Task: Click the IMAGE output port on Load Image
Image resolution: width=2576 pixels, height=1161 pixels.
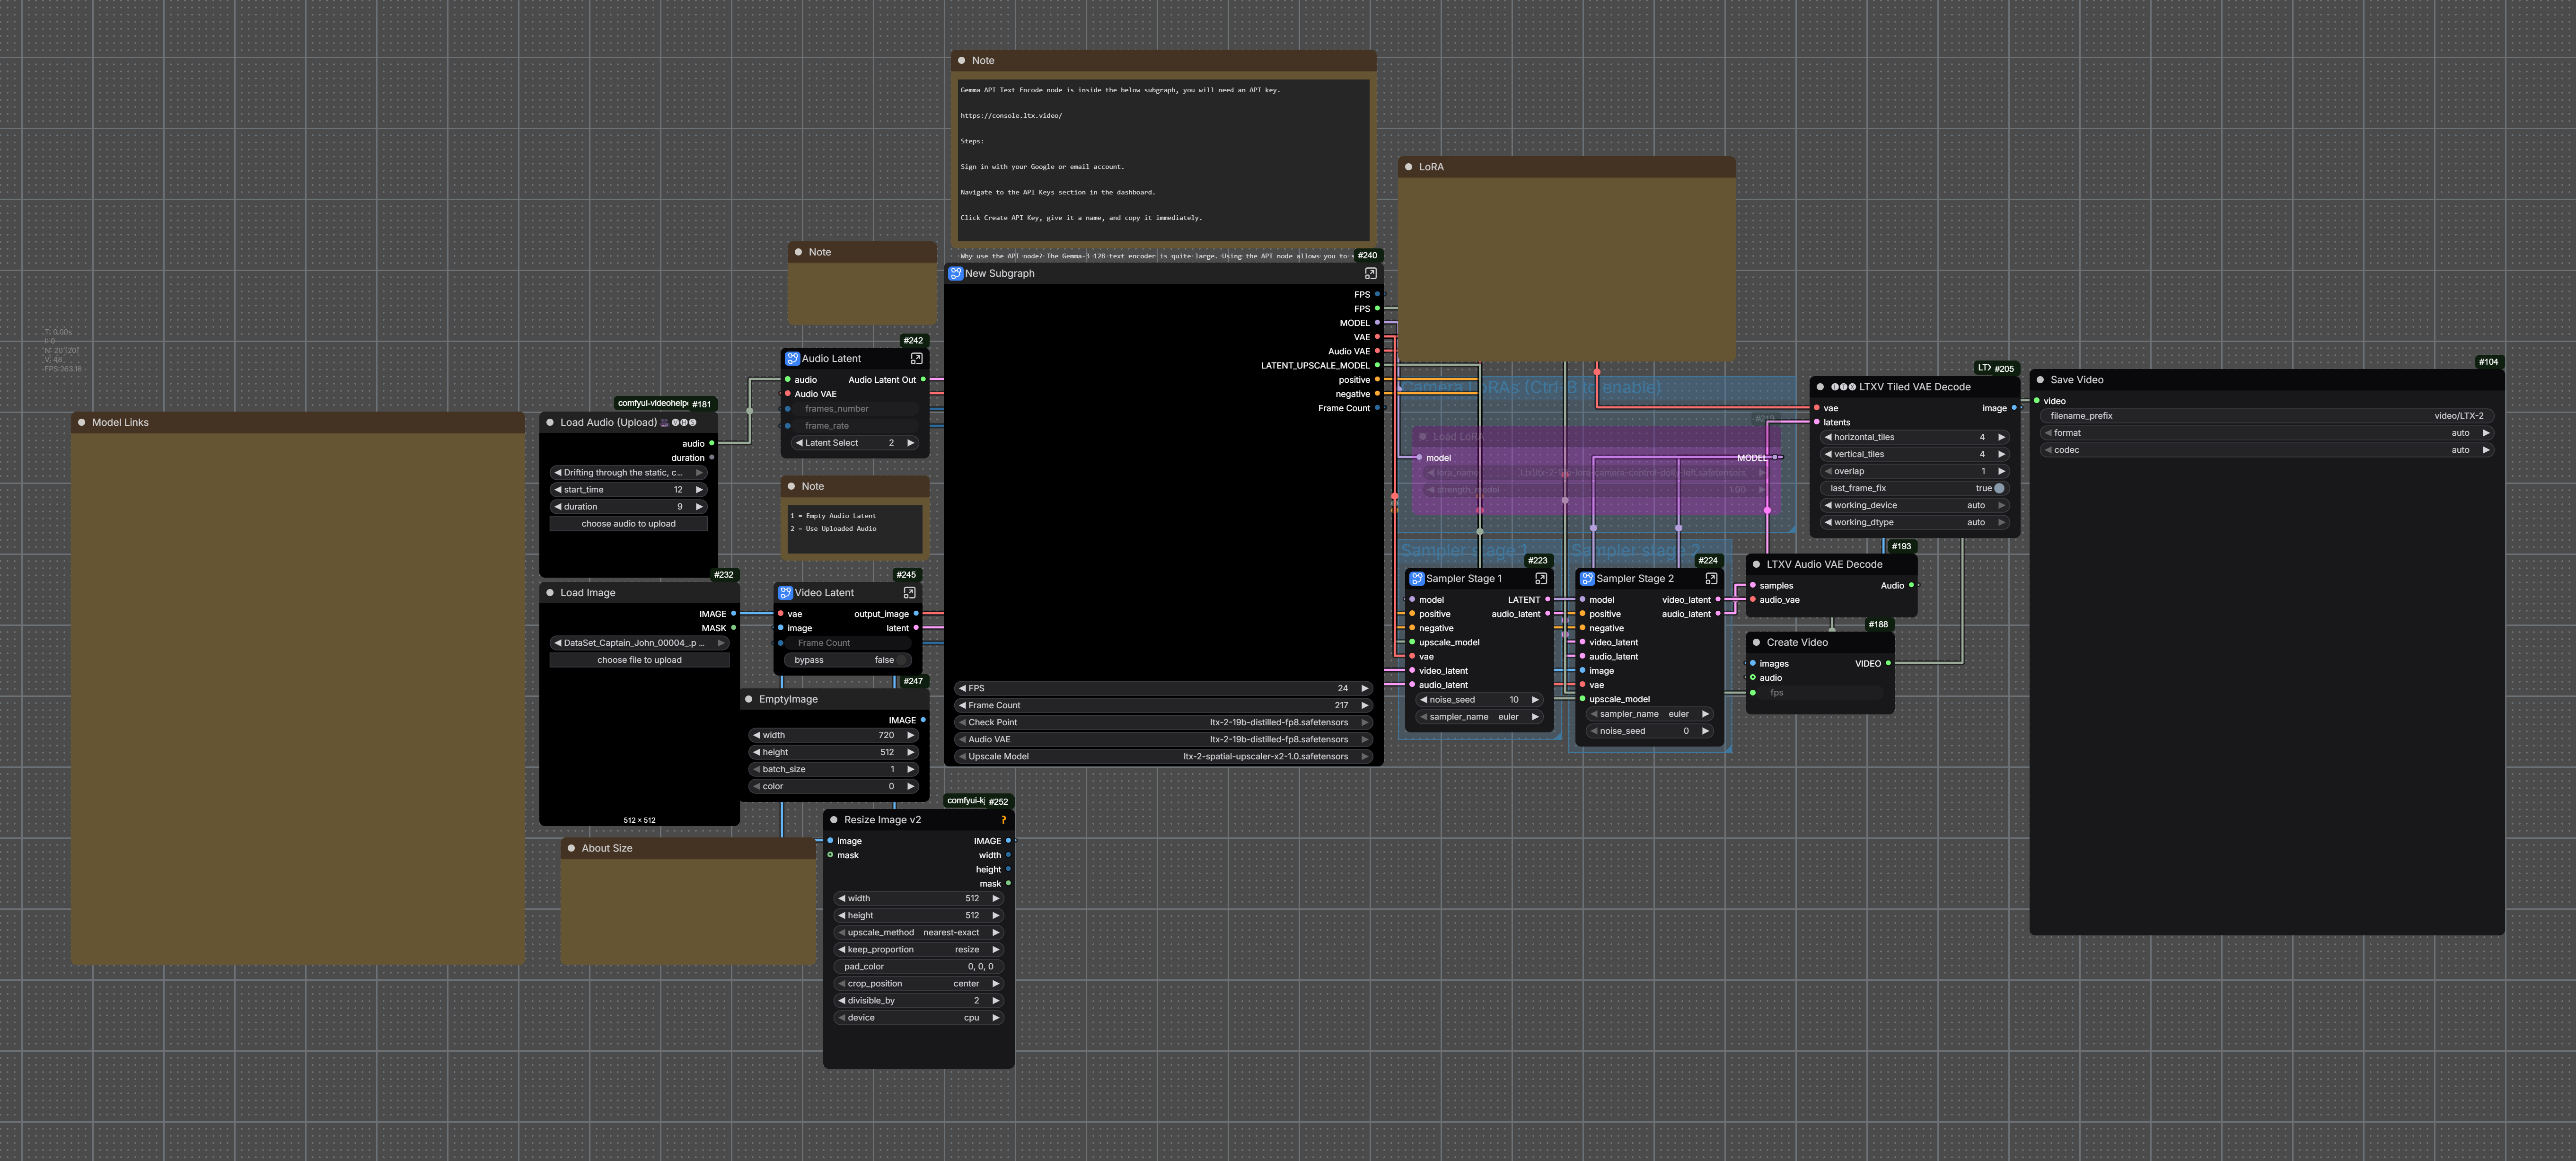Action: [x=733, y=614]
